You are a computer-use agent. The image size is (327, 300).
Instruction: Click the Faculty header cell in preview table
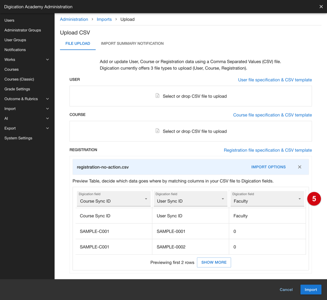pyautogui.click(x=267, y=216)
